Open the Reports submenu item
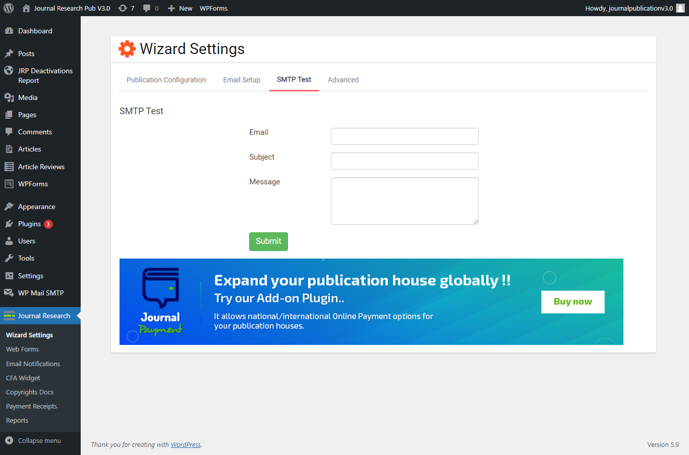This screenshot has width=689, height=455. coord(17,420)
